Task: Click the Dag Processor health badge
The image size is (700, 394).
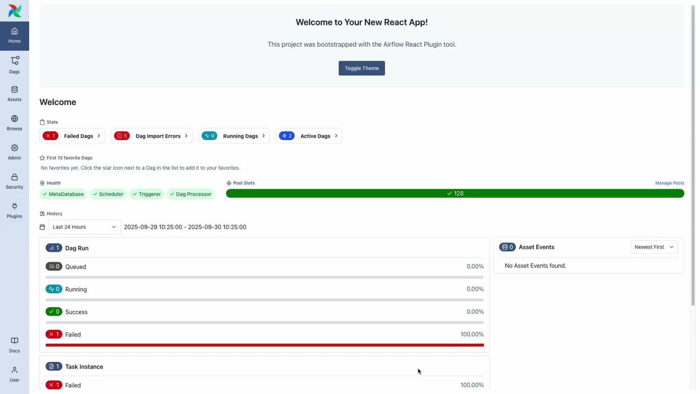Action: coord(191,194)
